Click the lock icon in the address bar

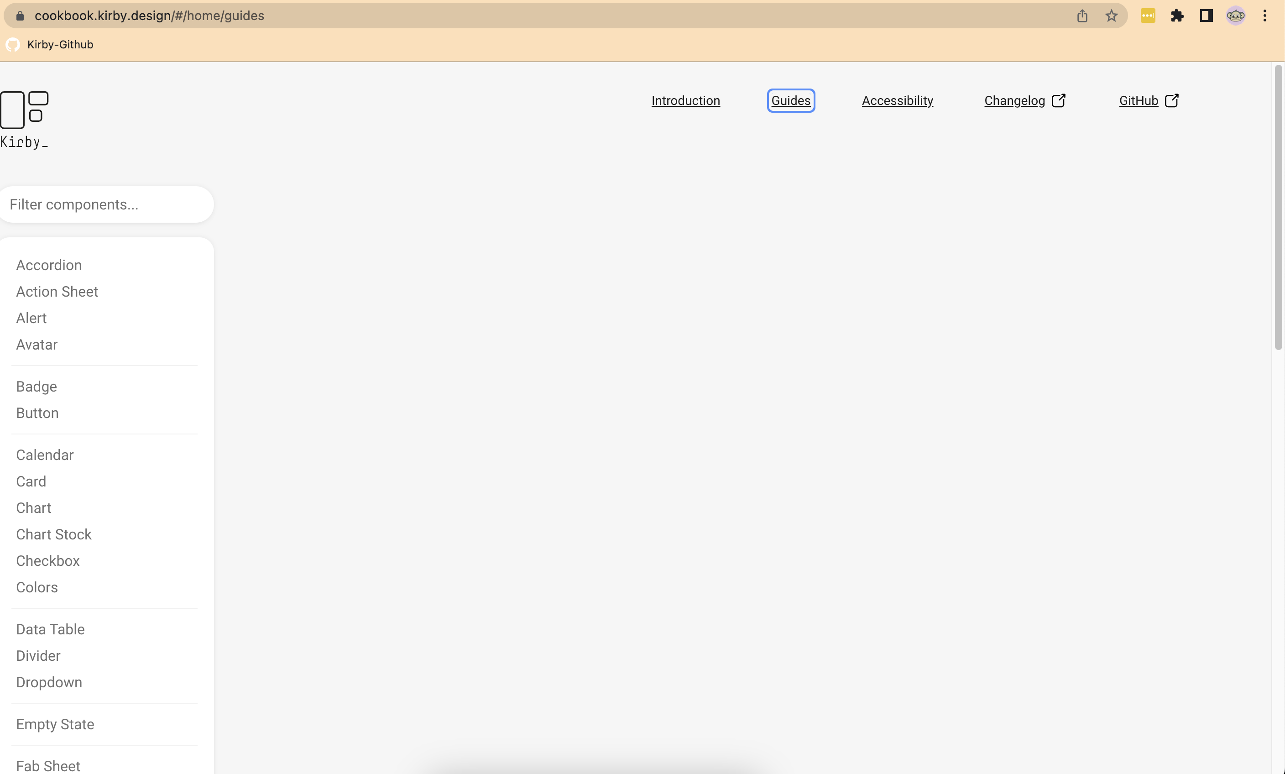click(20, 15)
